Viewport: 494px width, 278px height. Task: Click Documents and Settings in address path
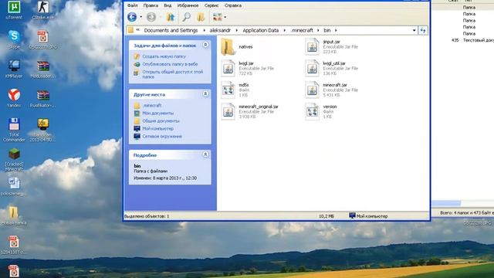coord(171,30)
